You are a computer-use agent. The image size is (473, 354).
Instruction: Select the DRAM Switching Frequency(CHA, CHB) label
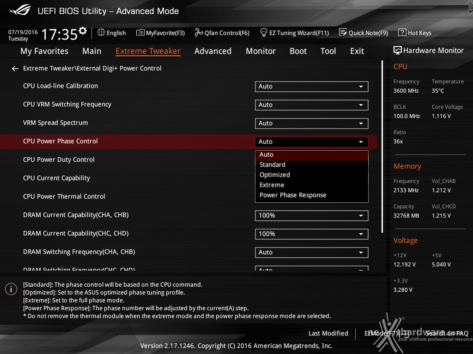(x=79, y=252)
